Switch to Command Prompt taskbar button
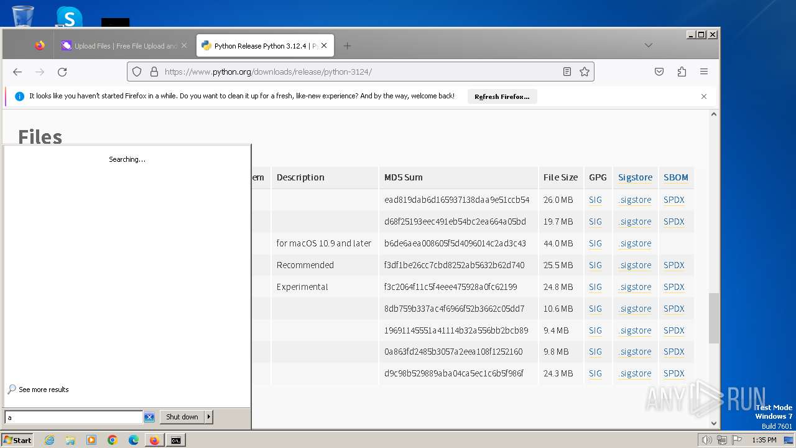Screen dimensions: 796x448 (176, 440)
